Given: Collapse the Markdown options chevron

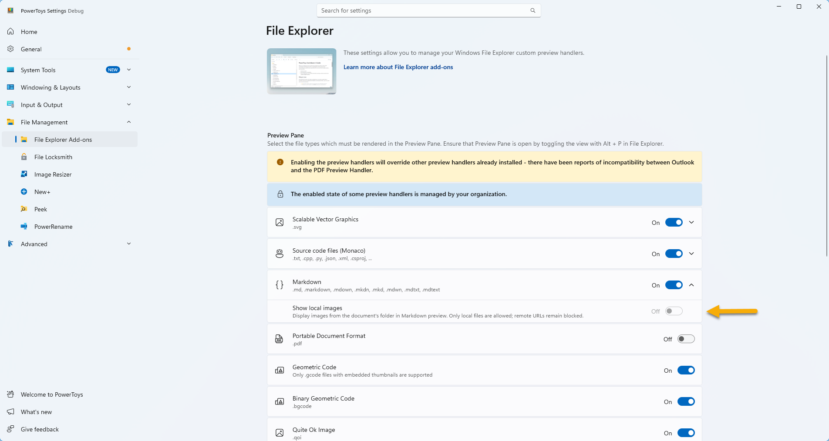Looking at the screenshot, I should click(x=691, y=285).
